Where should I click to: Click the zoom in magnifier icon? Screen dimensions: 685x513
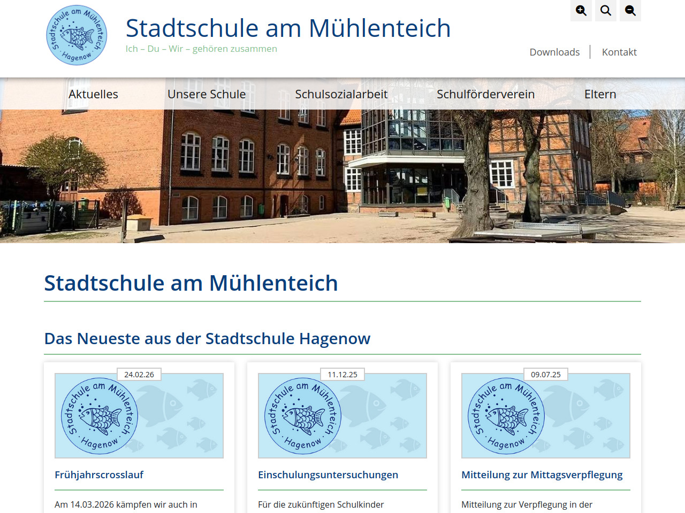pyautogui.click(x=581, y=11)
